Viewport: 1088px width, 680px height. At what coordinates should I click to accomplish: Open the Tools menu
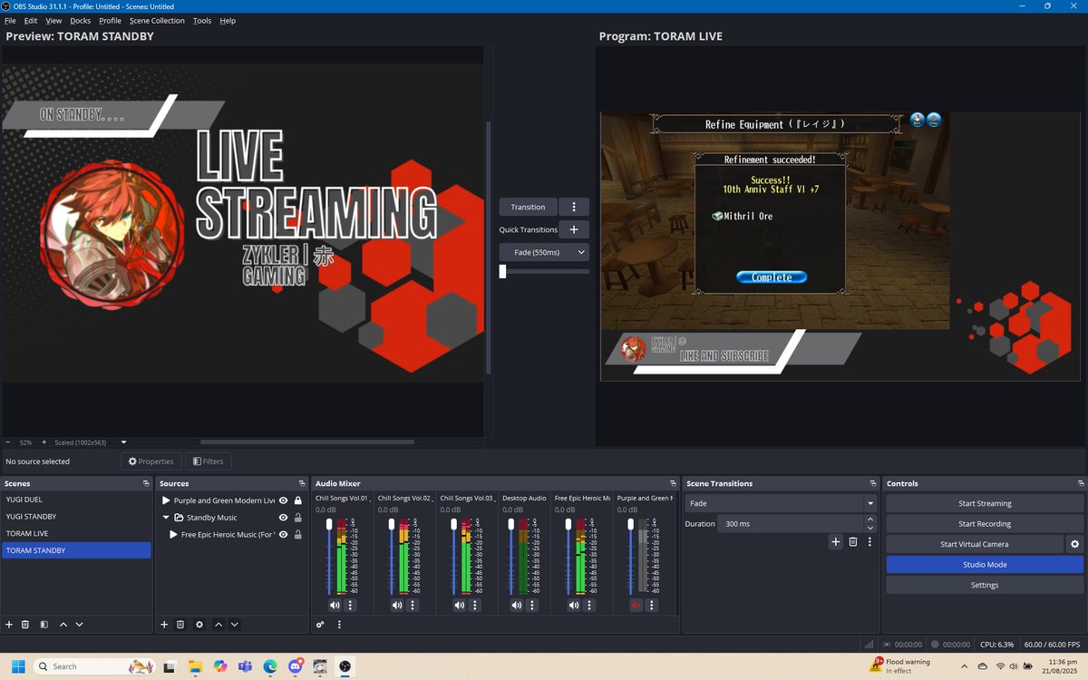tap(202, 20)
